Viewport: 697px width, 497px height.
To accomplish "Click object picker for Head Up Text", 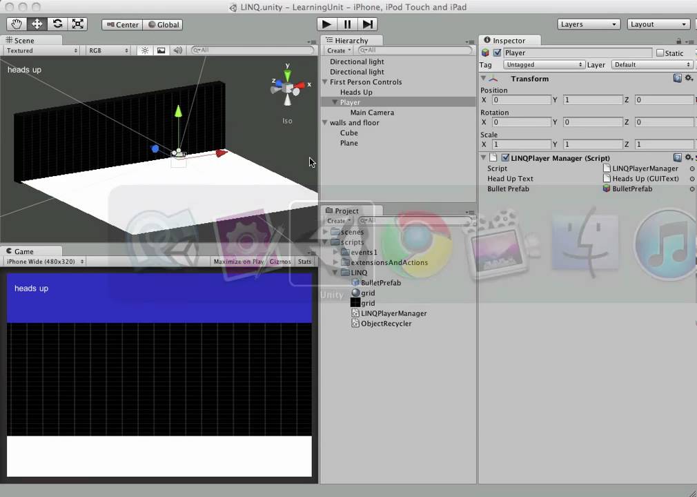I will [x=692, y=179].
